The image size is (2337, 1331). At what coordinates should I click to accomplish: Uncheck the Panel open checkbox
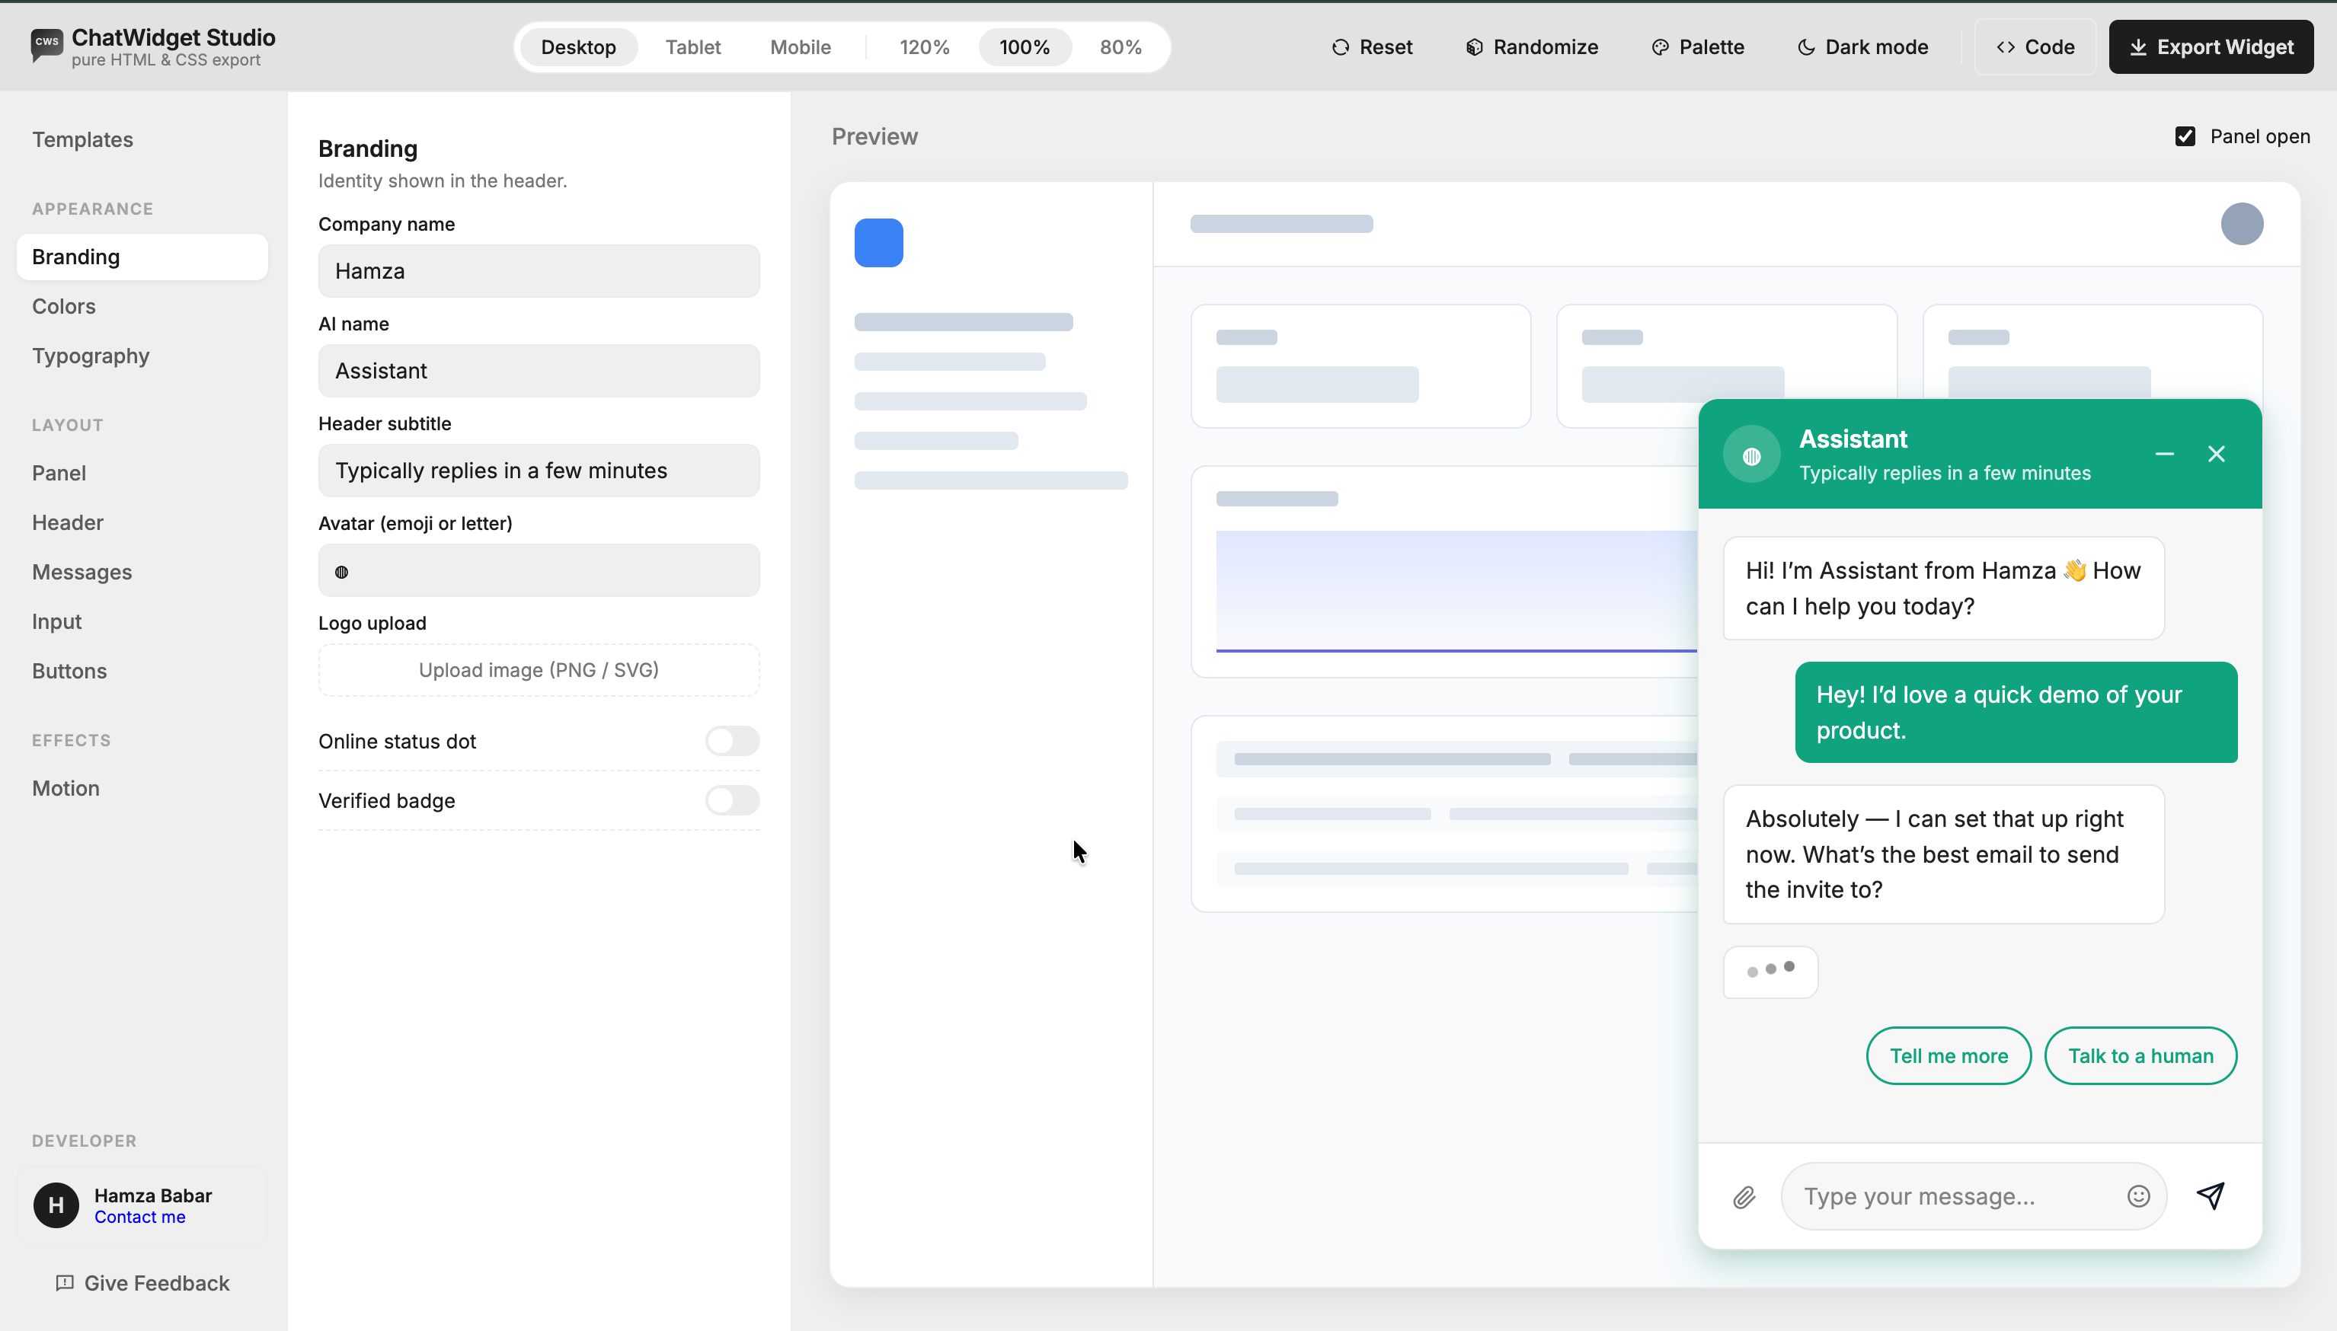[x=2185, y=136]
